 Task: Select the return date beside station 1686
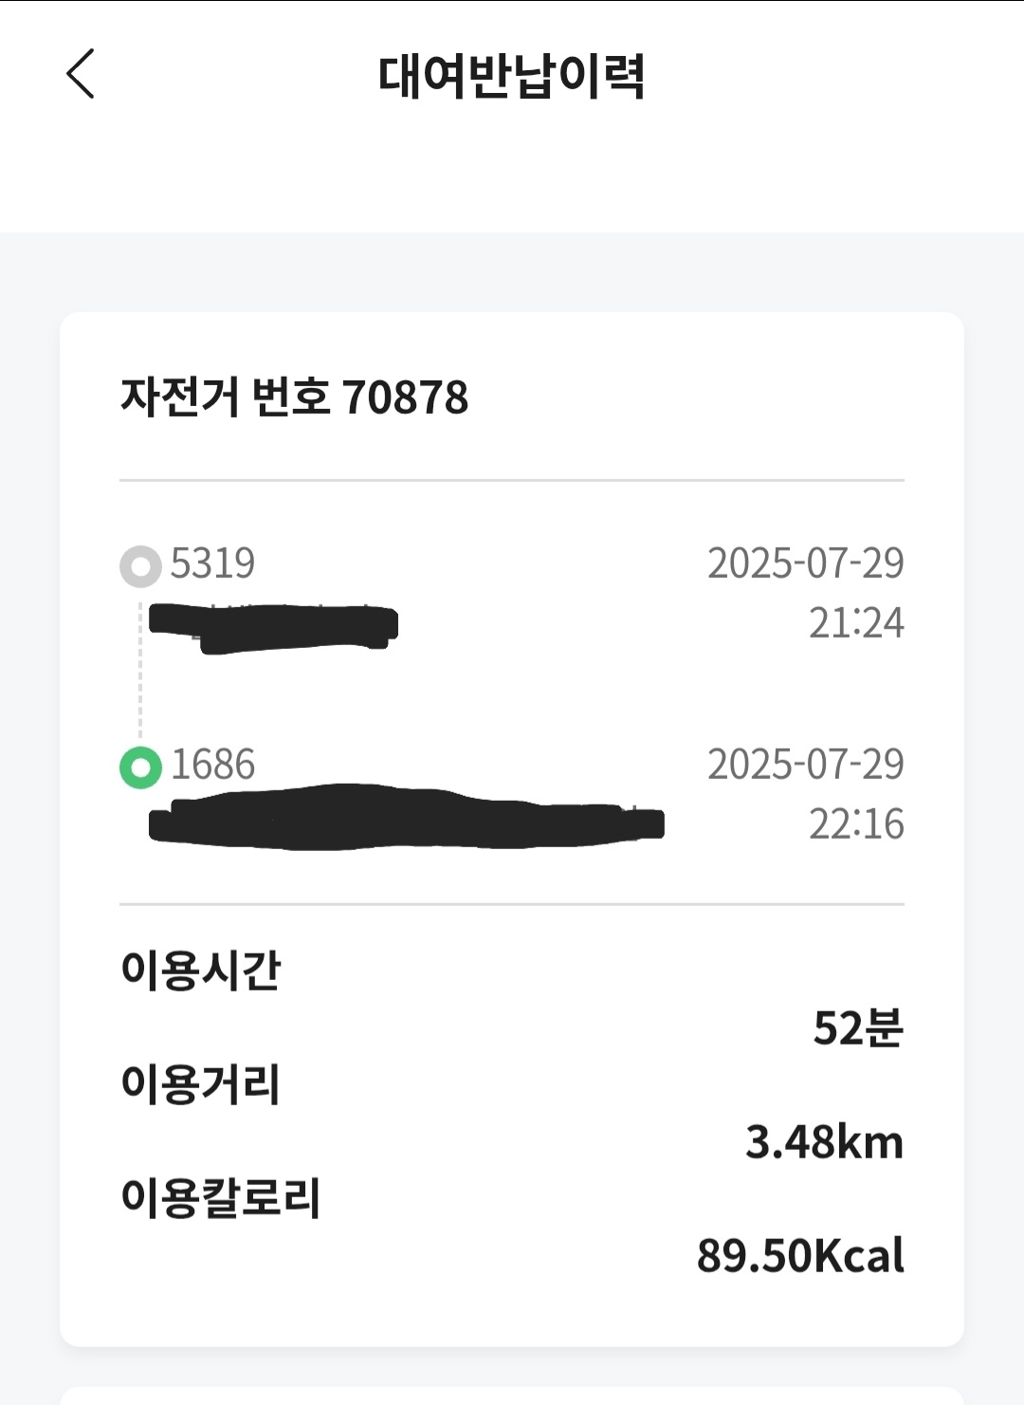[806, 765]
